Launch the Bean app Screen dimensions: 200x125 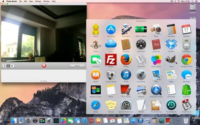coord(156,29)
